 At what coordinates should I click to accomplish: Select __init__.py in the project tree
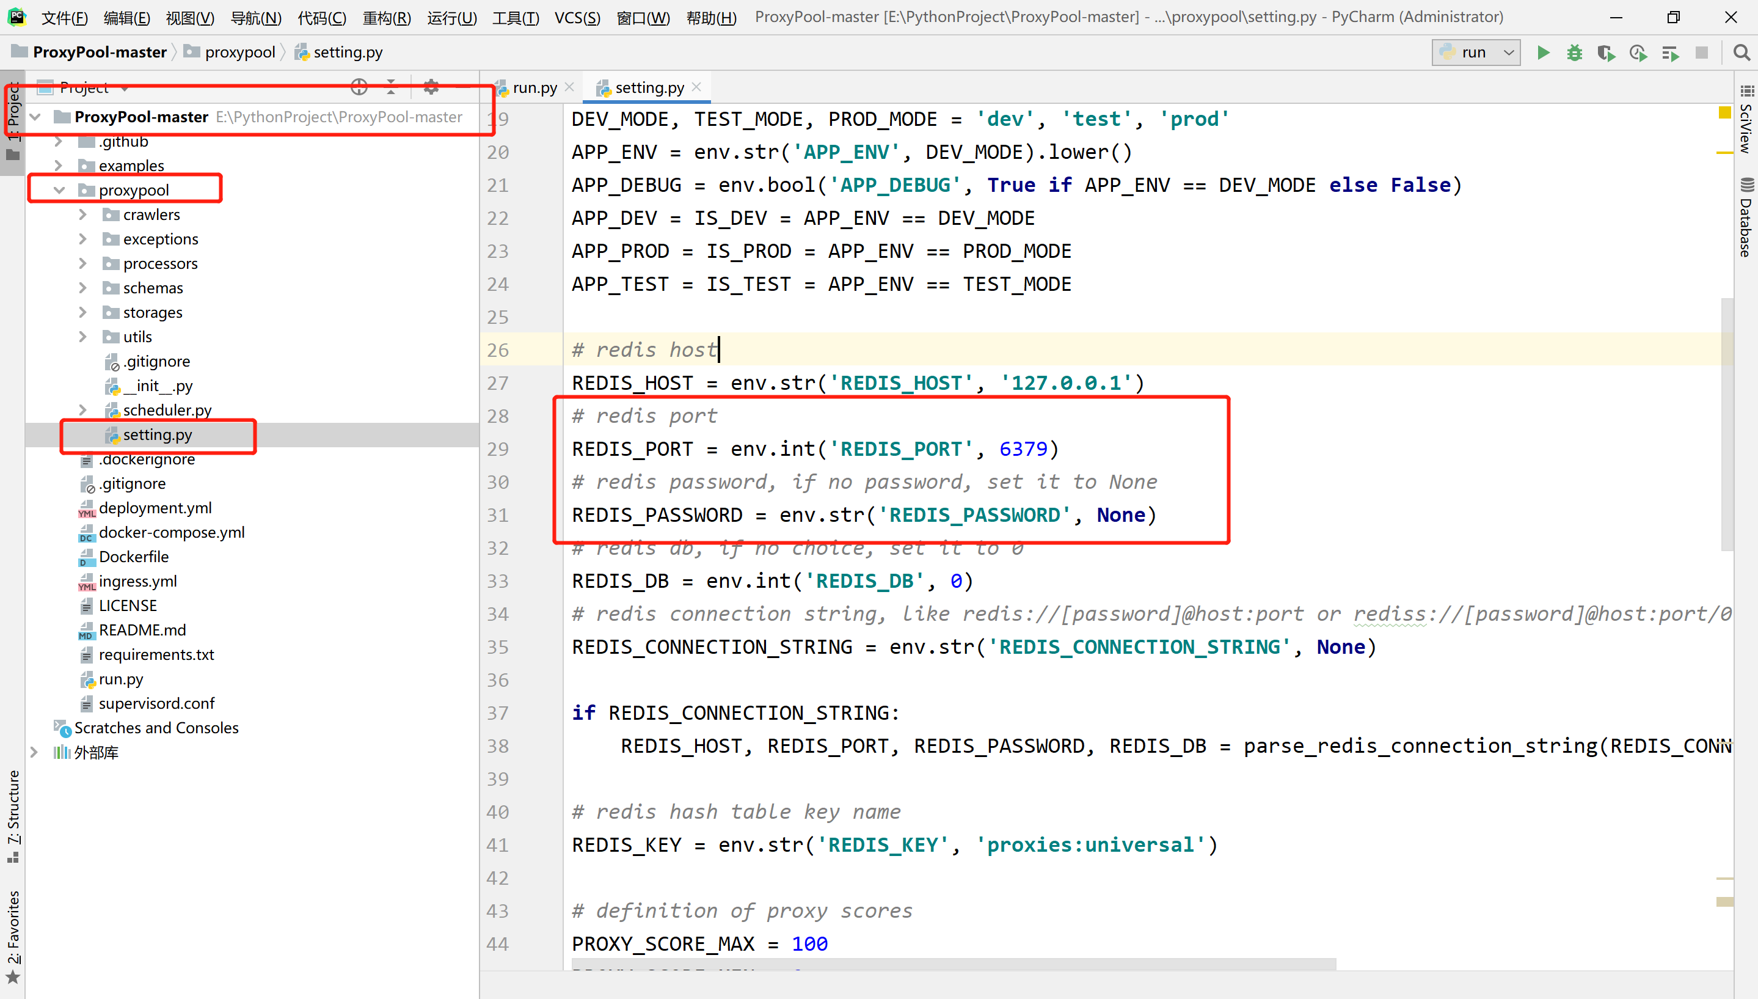click(x=157, y=386)
